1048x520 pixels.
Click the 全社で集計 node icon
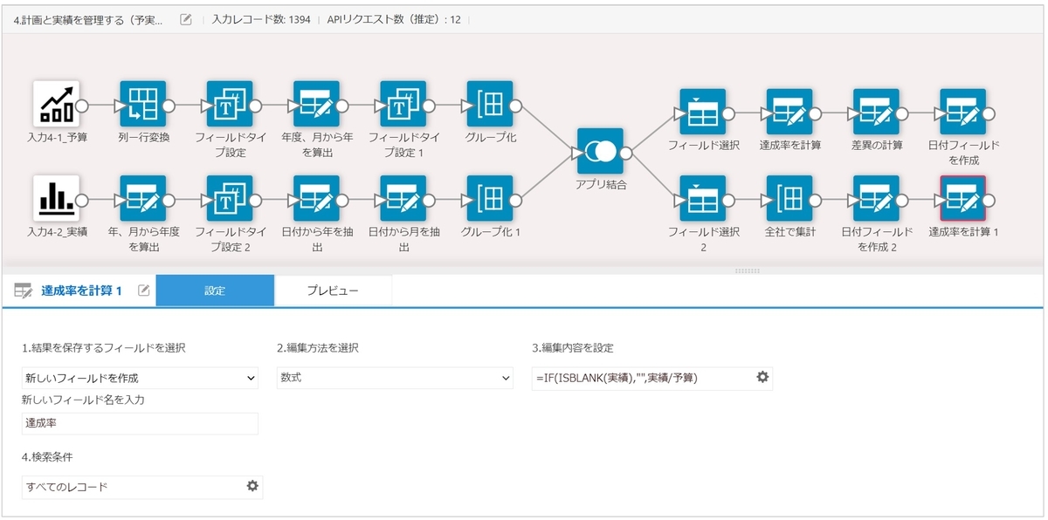tap(789, 198)
